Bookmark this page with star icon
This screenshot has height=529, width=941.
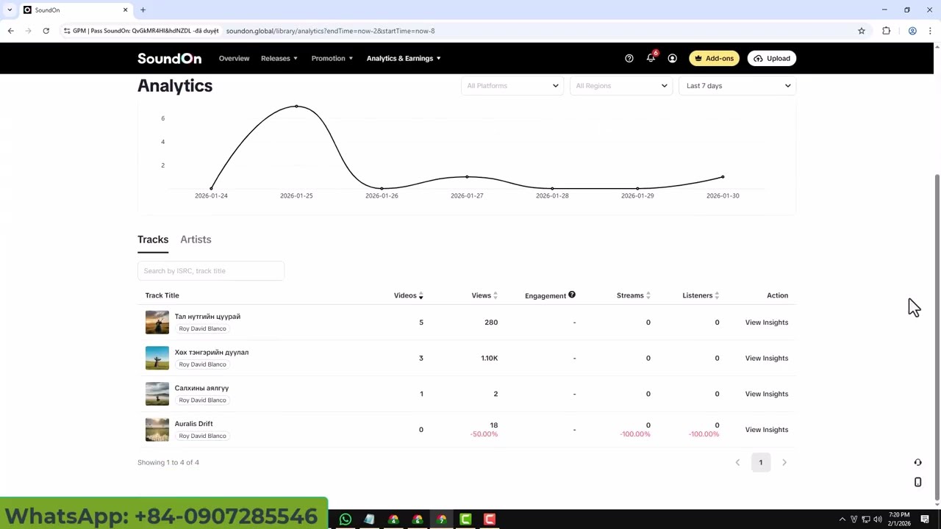tap(862, 31)
